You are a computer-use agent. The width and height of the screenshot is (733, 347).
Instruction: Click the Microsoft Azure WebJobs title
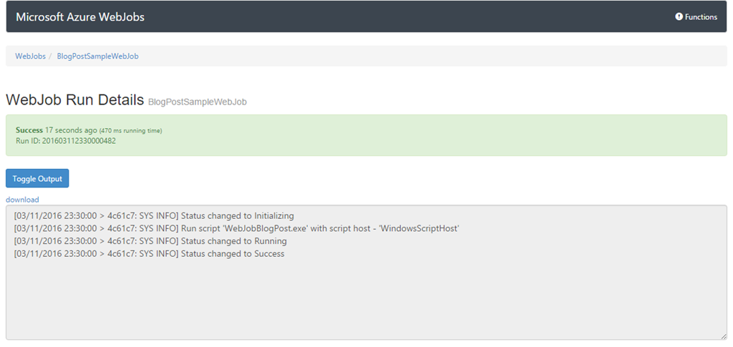coord(80,16)
